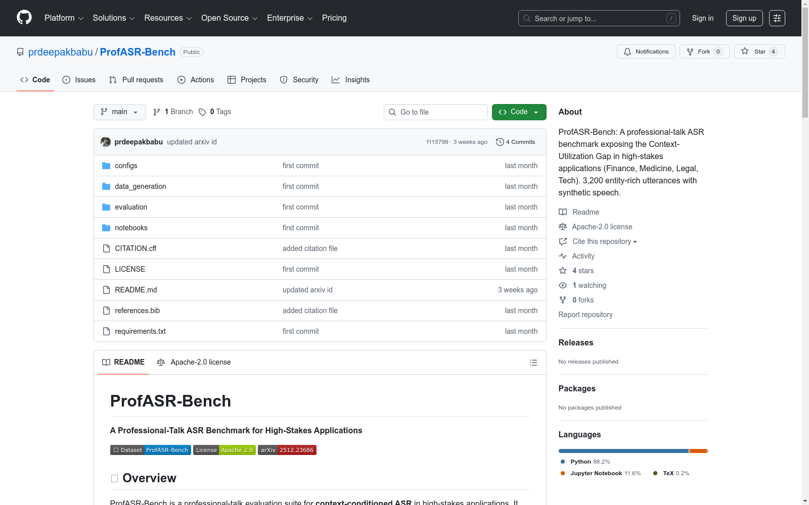This screenshot has width=809, height=505.
Task: Click the LICENSE file icon
Action: pyautogui.click(x=106, y=269)
